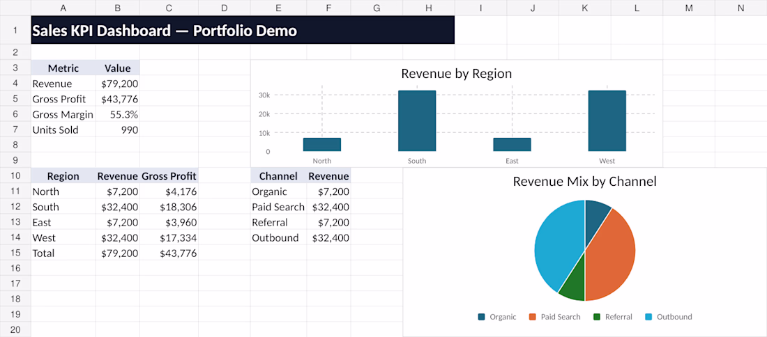Click the Organic legend swatch
This screenshot has width=767, height=337.
pos(482,317)
